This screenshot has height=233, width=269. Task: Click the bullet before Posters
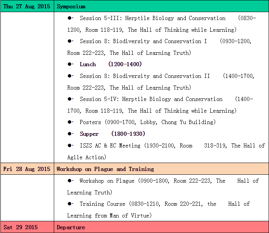point(70,122)
